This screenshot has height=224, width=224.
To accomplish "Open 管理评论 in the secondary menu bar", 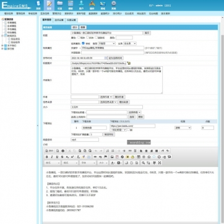I will point(57,14).
